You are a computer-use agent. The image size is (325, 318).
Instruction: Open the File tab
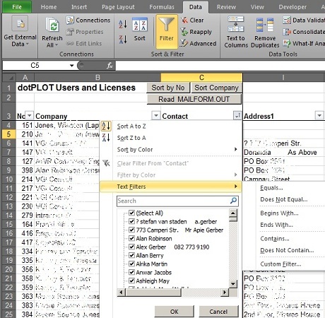click(x=17, y=7)
